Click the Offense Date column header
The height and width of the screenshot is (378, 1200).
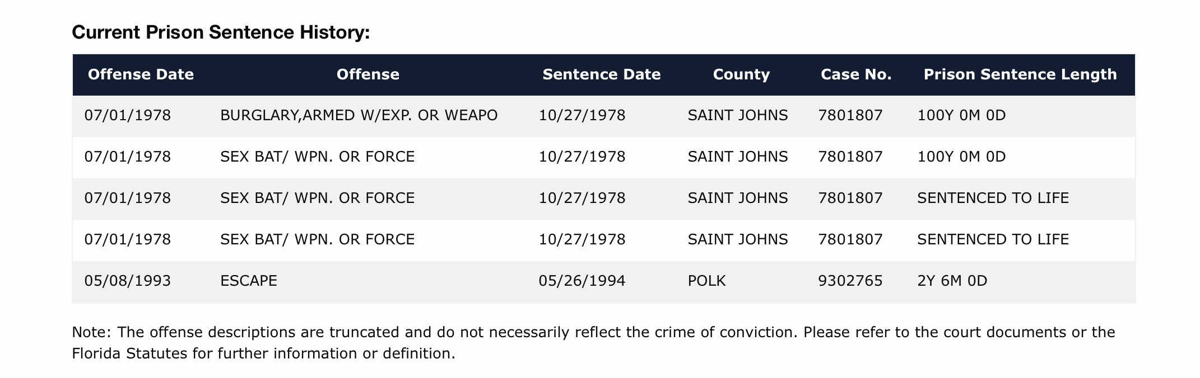(141, 74)
